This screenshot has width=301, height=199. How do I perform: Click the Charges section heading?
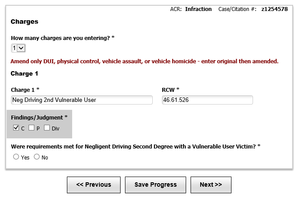[24, 22]
